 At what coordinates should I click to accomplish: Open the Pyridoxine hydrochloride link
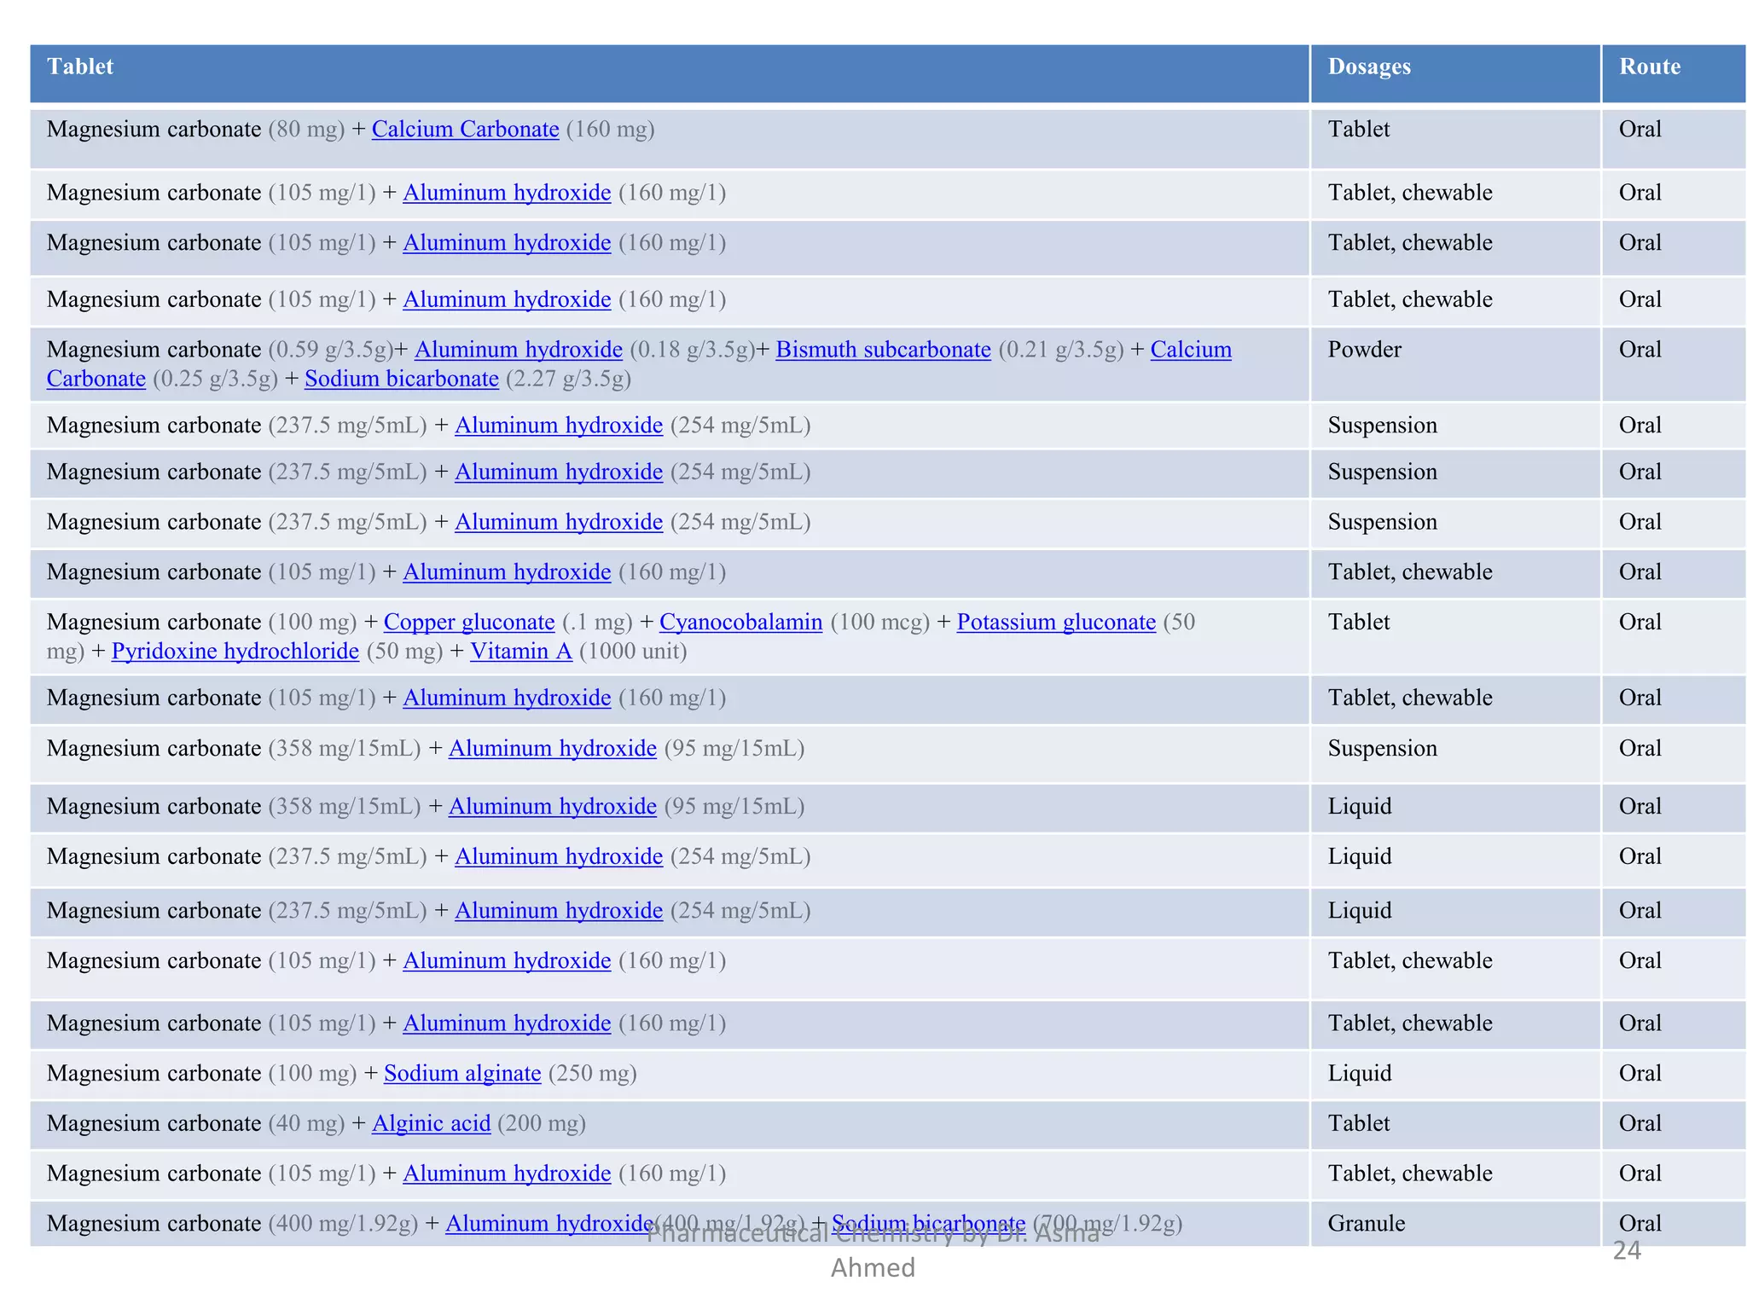[x=235, y=652]
